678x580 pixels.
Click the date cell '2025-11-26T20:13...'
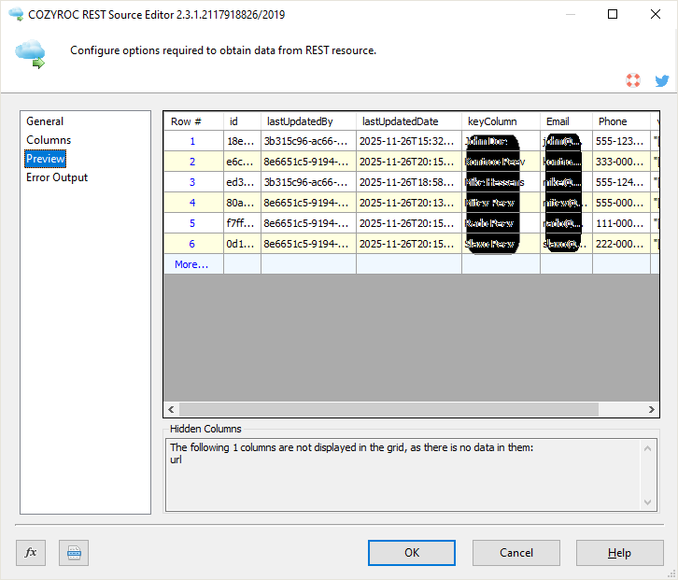(409, 203)
